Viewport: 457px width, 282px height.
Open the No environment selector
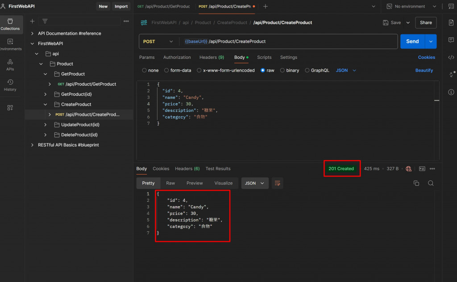(411, 6)
